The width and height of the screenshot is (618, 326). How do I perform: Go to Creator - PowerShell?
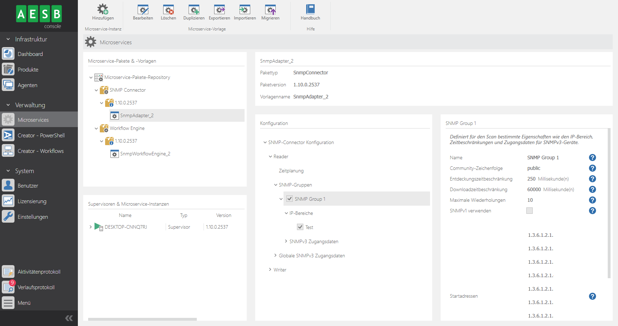tap(41, 136)
